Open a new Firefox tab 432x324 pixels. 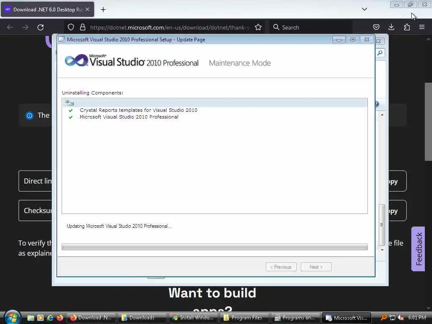click(103, 9)
